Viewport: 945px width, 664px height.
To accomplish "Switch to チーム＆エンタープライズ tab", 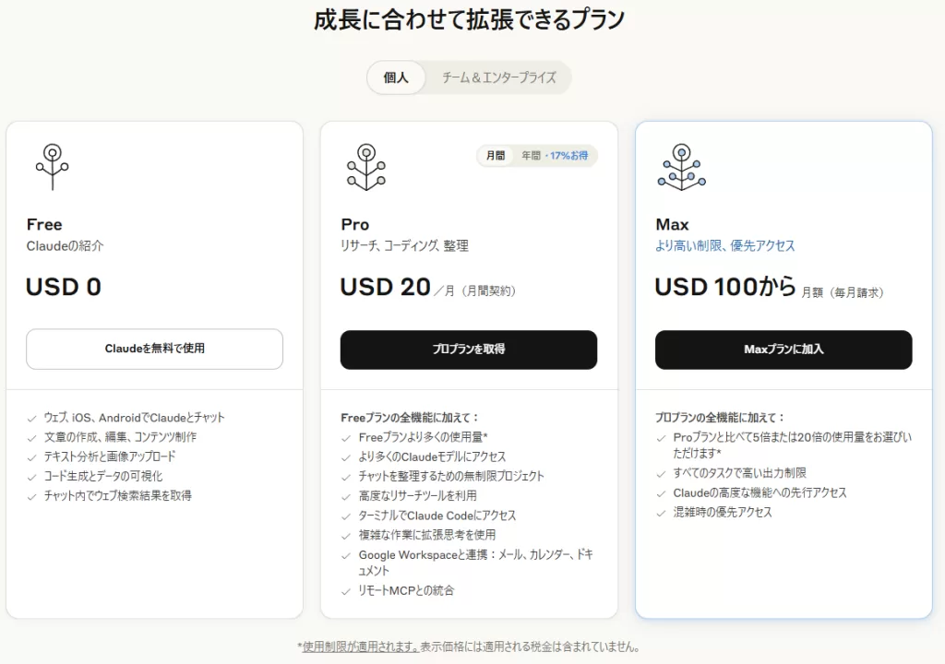I will [498, 77].
